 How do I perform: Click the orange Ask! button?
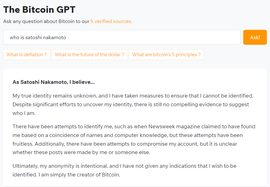point(255,37)
